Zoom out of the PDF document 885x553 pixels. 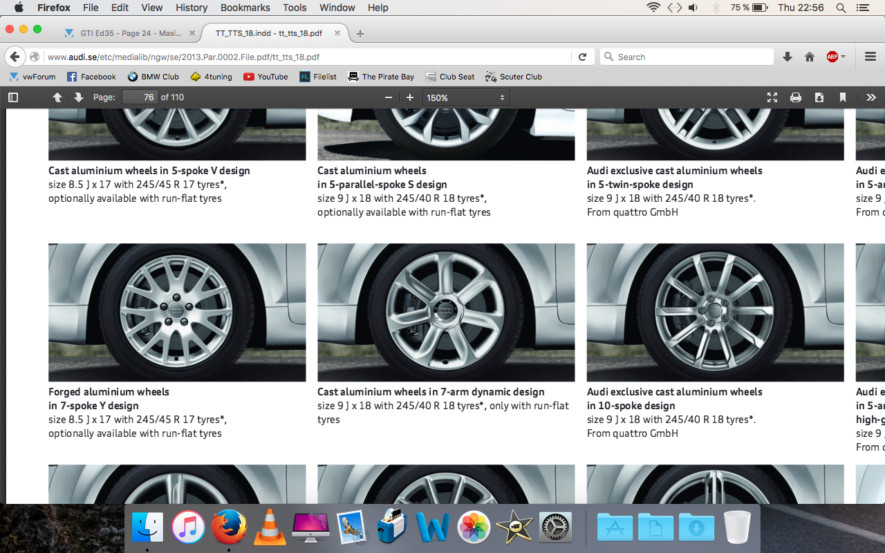click(x=389, y=97)
